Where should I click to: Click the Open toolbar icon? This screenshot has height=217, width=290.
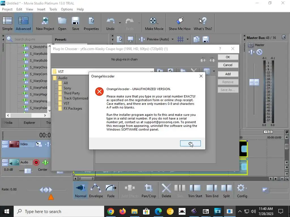coord(62,24)
